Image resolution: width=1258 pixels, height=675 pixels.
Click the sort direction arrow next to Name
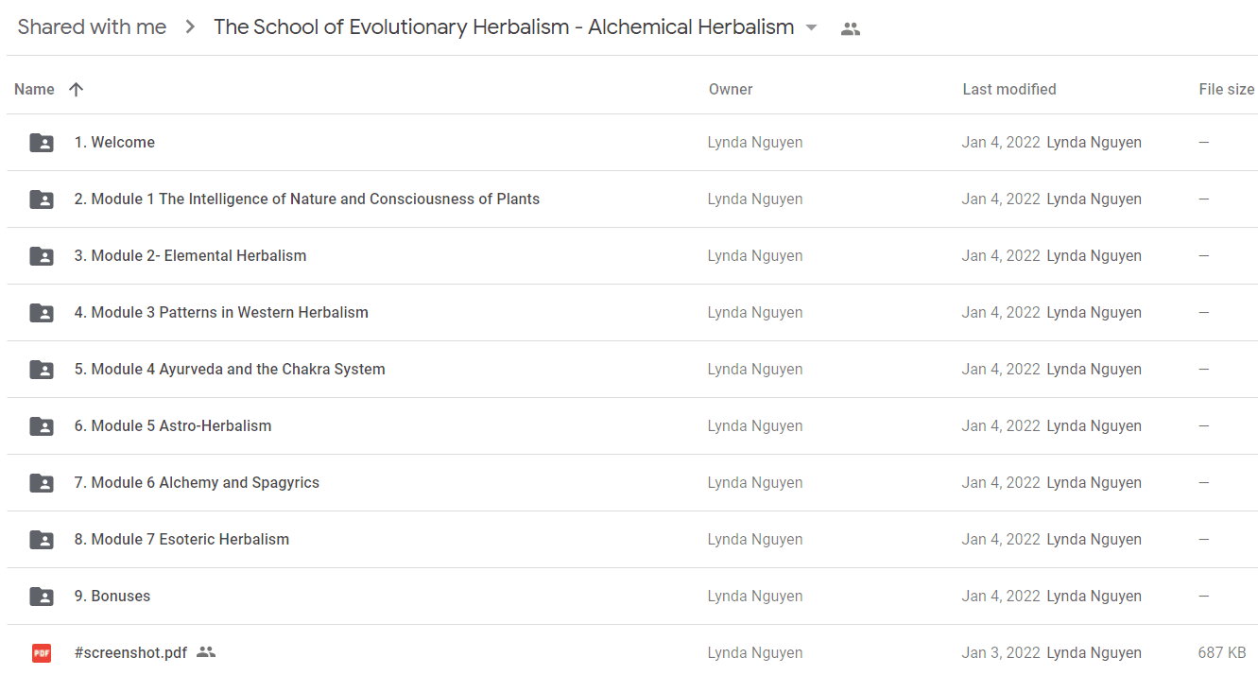(77, 89)
